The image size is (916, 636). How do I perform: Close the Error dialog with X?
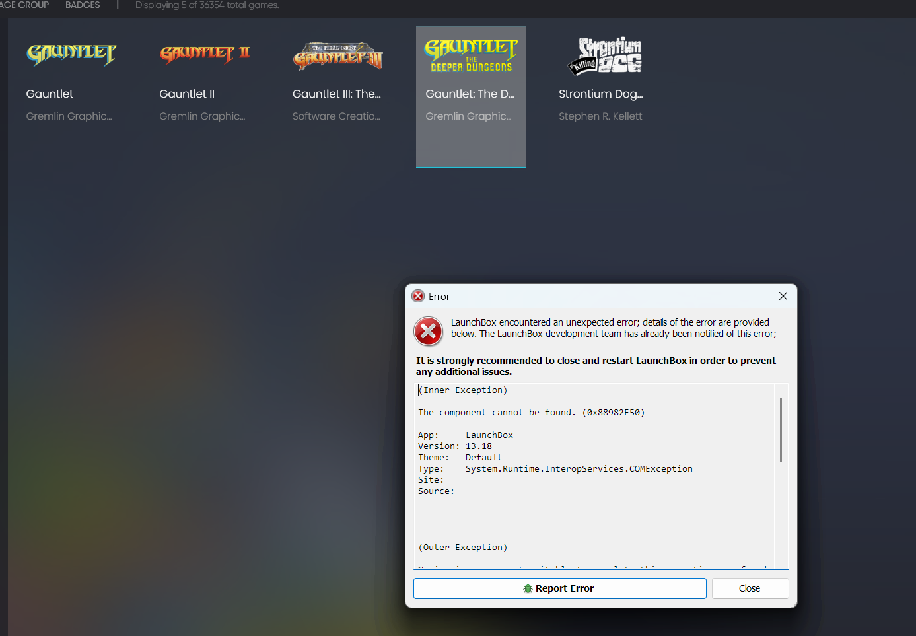tap(783, 296)
